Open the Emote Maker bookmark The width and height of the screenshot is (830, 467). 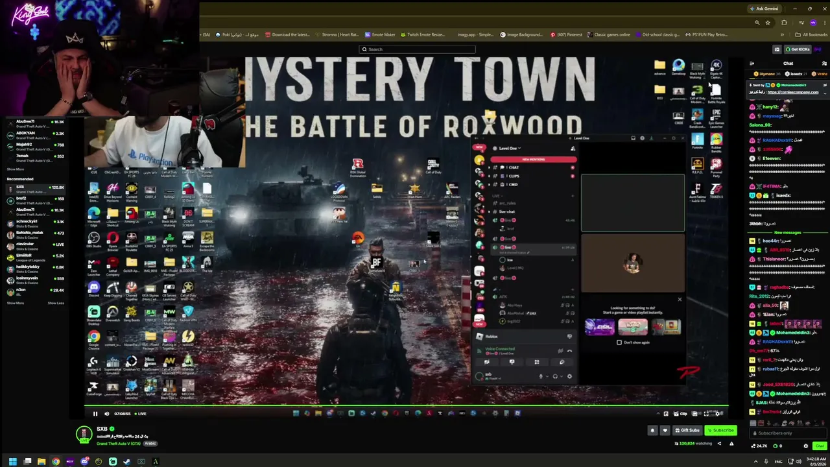point(379,35)
